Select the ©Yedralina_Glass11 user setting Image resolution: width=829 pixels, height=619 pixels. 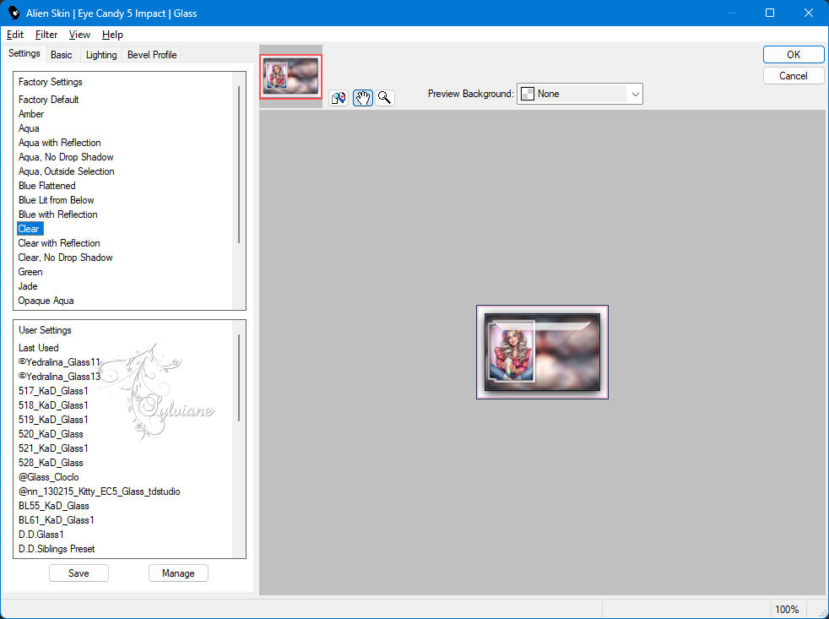tap(59, 362)
